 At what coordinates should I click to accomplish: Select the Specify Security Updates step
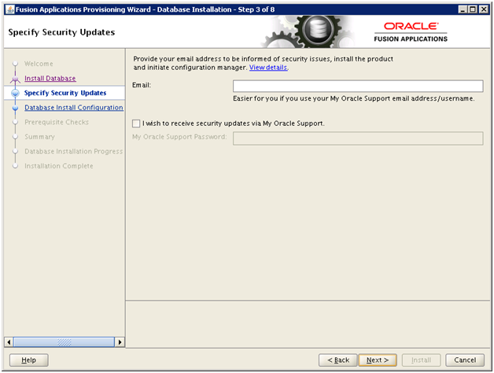pyautogui.click(x=65, y=93)
